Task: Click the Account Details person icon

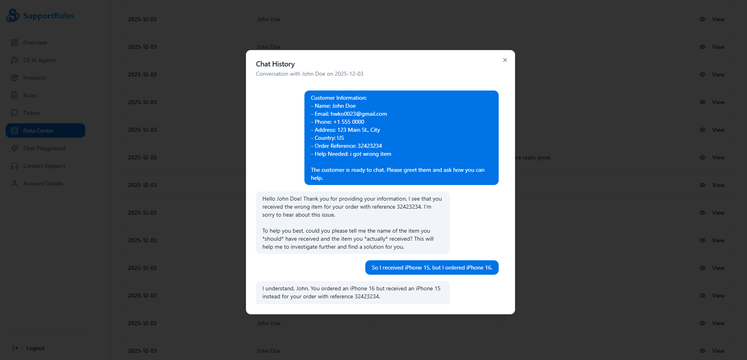Action: [15, 183]
